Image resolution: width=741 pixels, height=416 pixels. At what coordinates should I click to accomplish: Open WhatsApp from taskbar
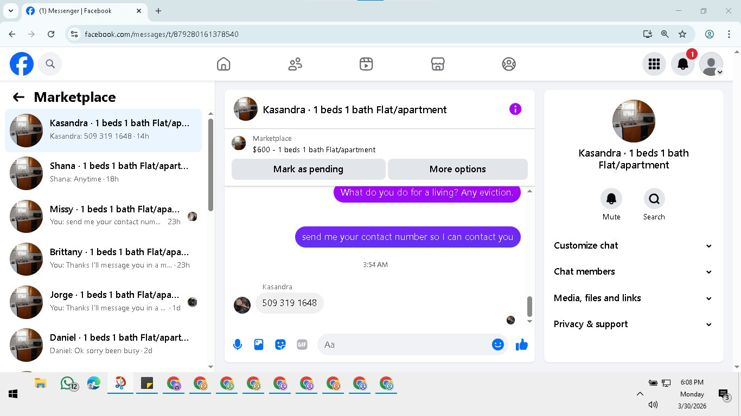coord(67,384)
